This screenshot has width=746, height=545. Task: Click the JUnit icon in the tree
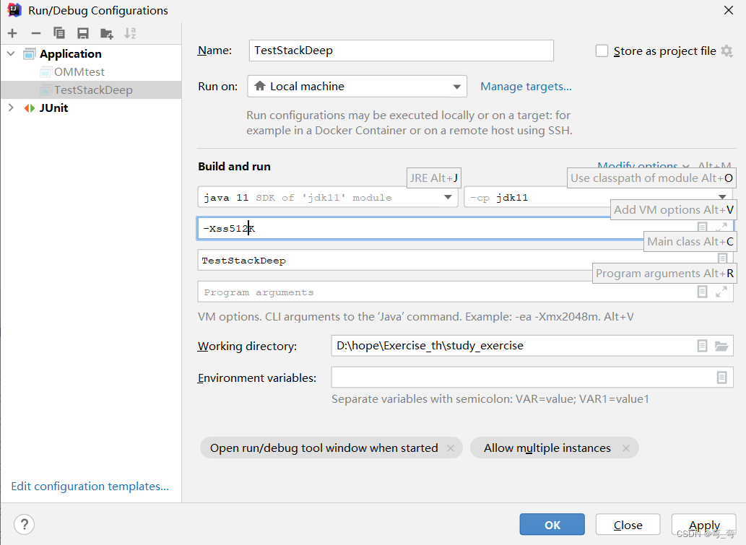[x=30, y=108]
